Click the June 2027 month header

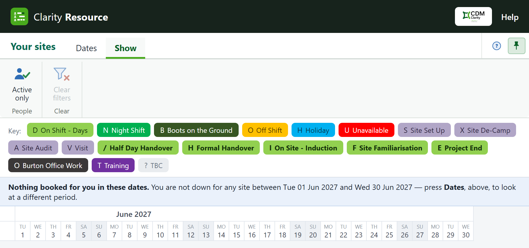134,214
